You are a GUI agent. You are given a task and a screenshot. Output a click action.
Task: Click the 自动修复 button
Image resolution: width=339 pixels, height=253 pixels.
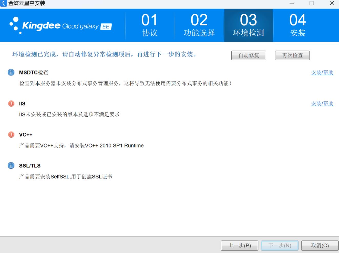point(249,55)
